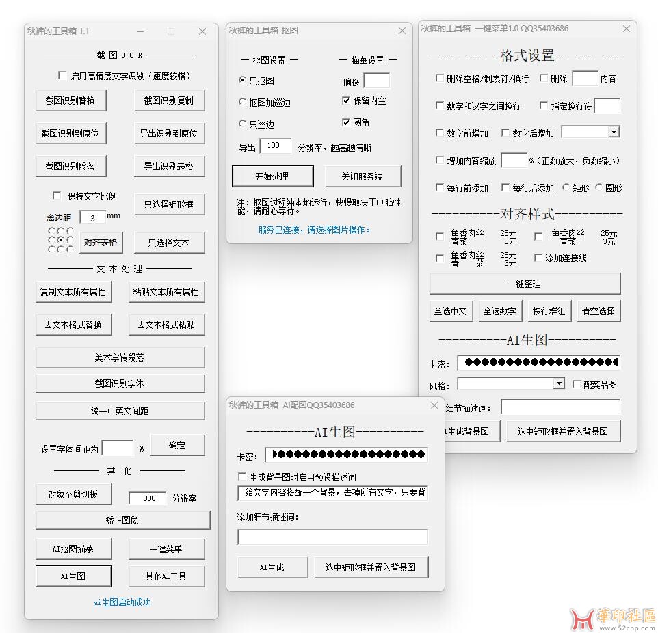Choose the 抠图加巡边 radio option
This screenshot has width=658, height=633.
(x=243, y=102)
